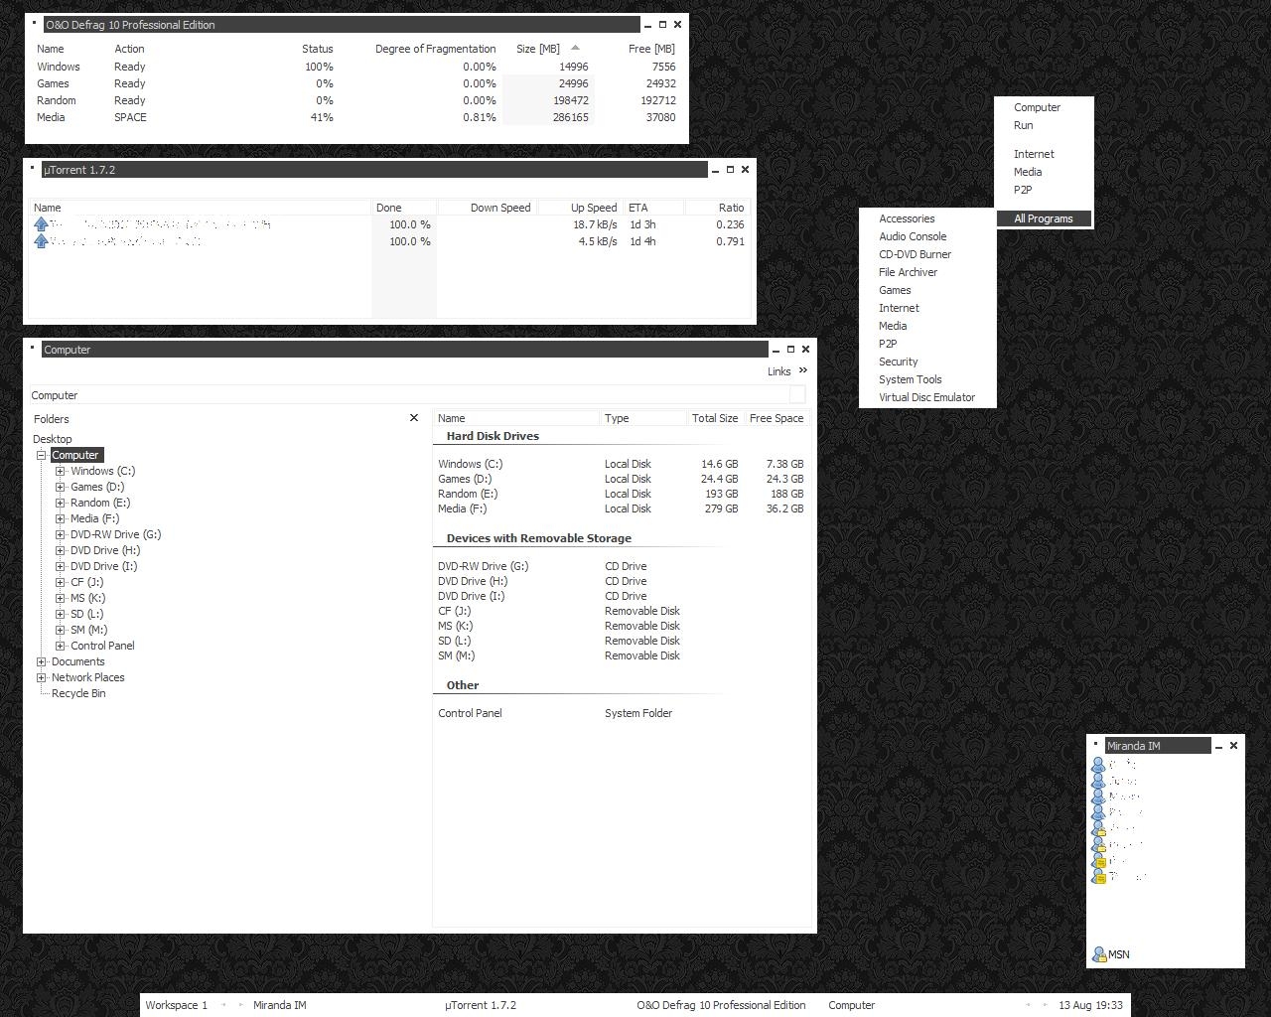Sort torrents by ETA column

pos(653,208)
